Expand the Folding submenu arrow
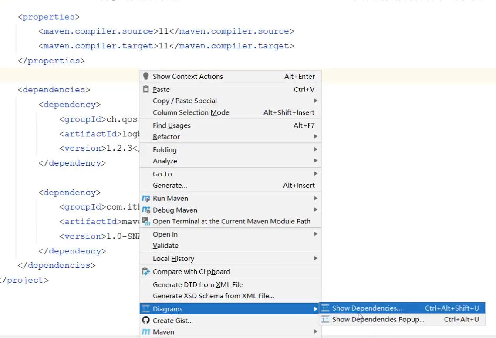The height and width of the screenshot is (338, 496). pos(315,149)
